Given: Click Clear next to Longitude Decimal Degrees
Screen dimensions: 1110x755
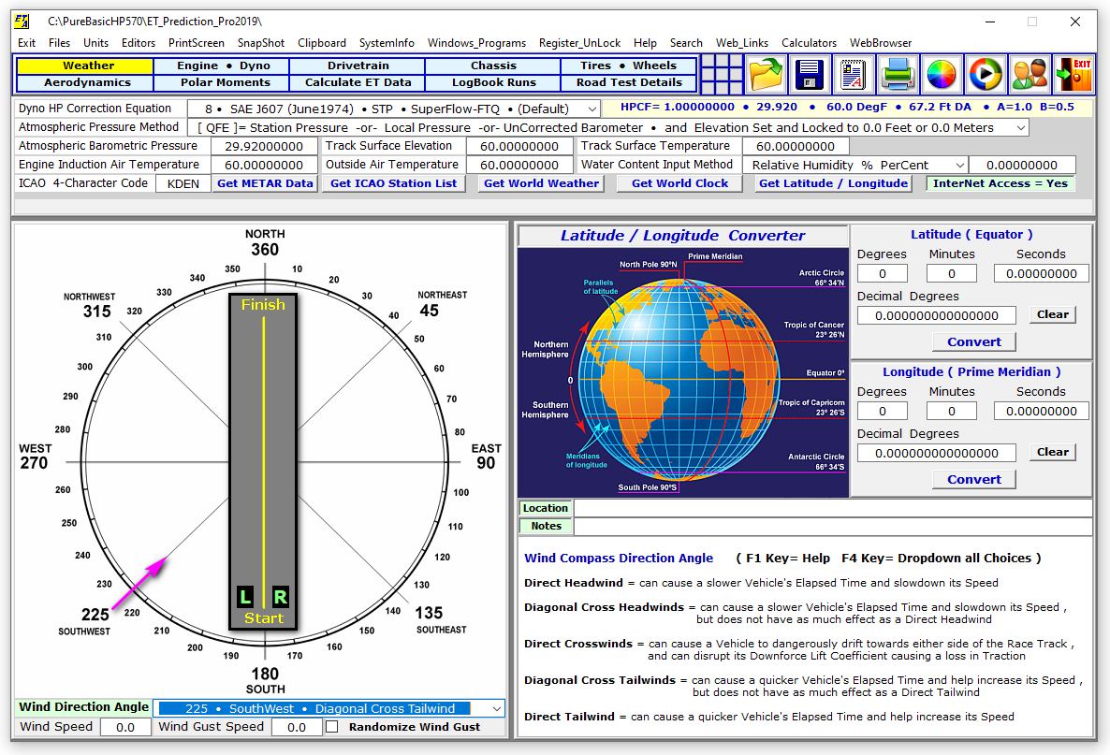Looking at the screenshot, I should (1053, 452).
